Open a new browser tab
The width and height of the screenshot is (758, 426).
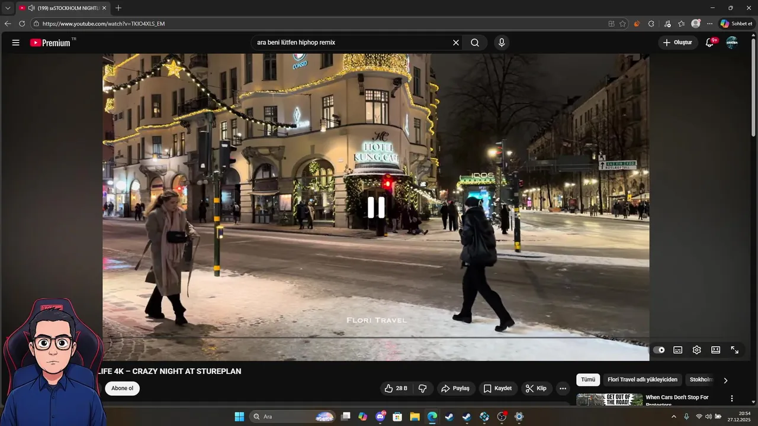[118, 8]
